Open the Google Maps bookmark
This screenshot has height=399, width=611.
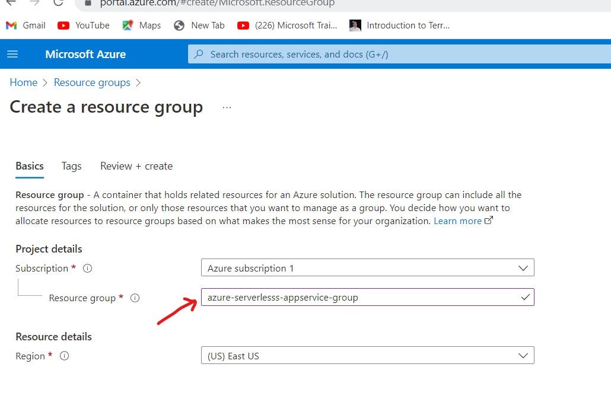click(x=141, y=25)
